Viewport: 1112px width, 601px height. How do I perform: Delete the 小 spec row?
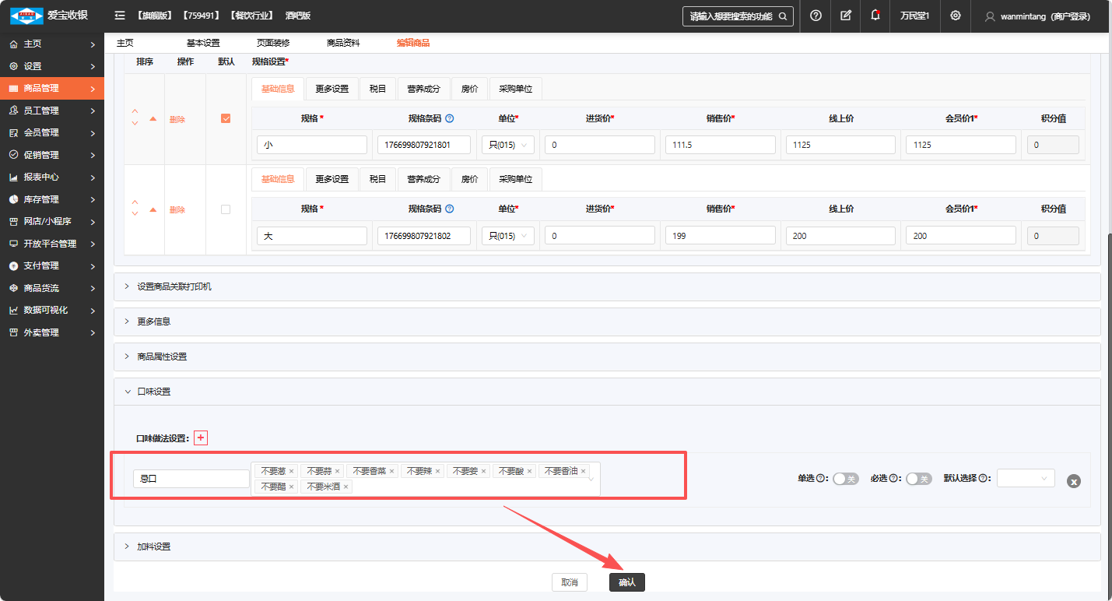tap(177, 119)
